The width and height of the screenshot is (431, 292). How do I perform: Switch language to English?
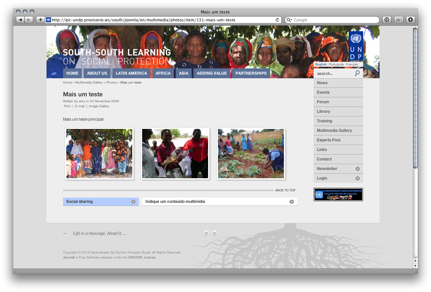[321, 64]
